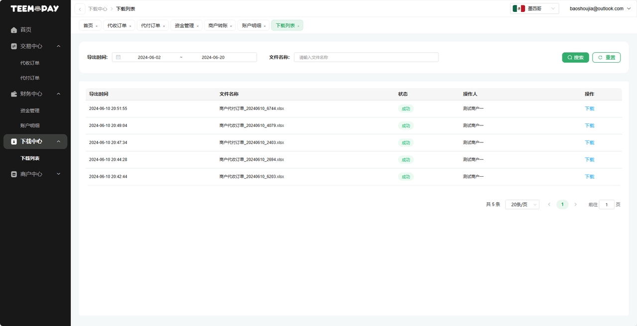Click the 导出时间 column header
This screenshot has height=326, width=637.
[99, 94]
